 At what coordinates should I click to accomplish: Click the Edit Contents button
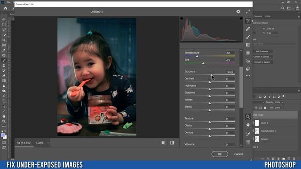262,51
